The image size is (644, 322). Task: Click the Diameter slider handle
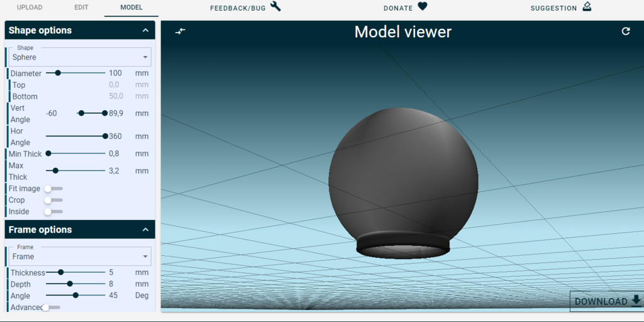58,73
